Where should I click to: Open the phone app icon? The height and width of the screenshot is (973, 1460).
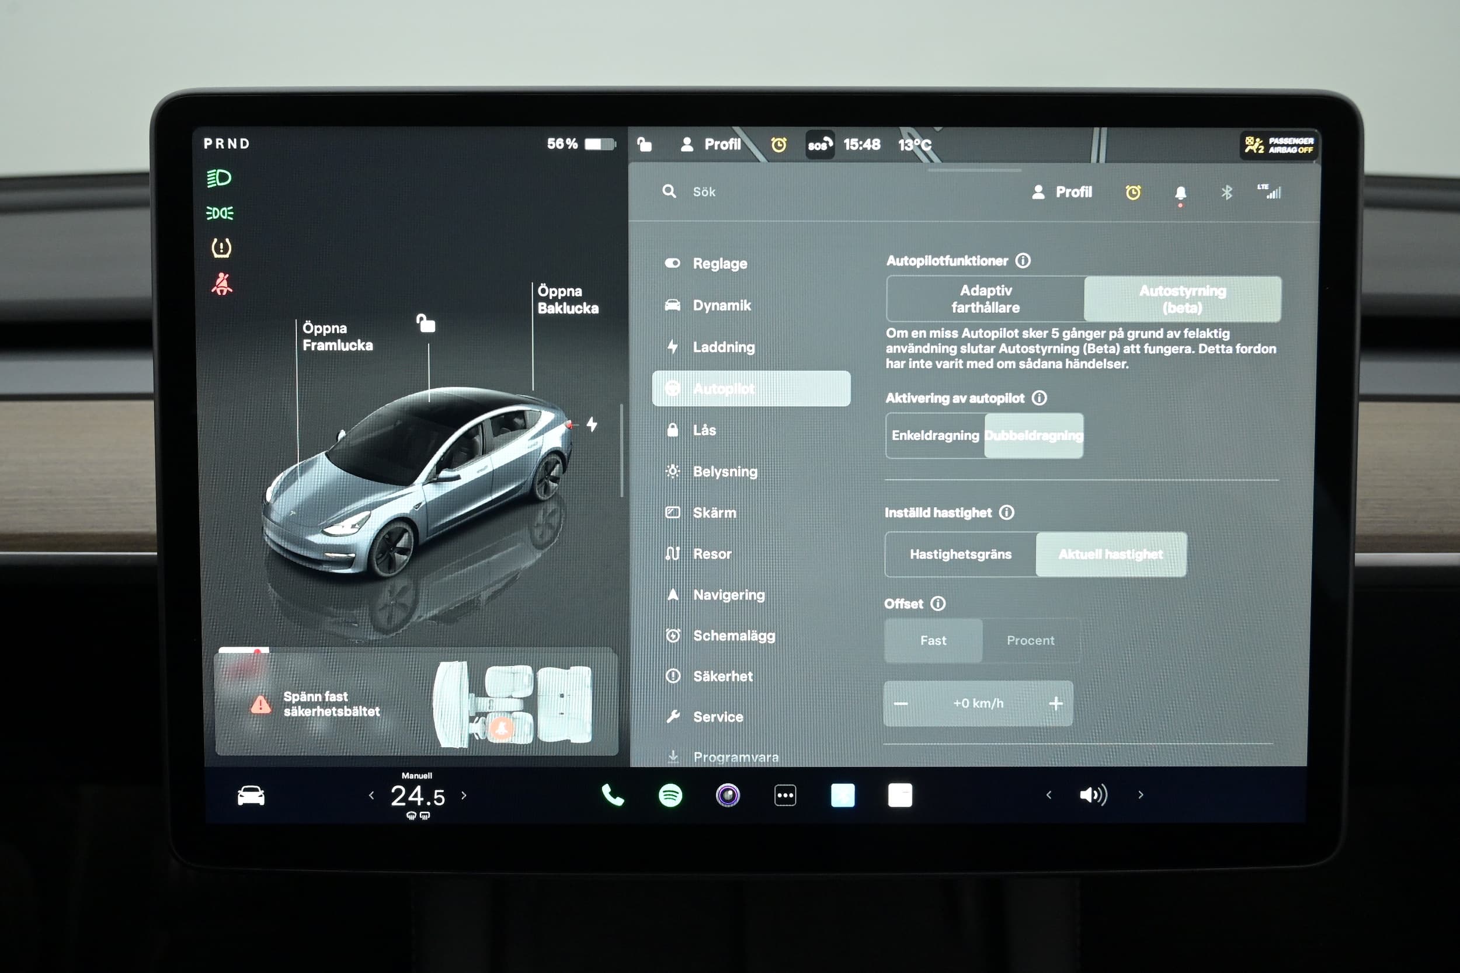[x=613, y=795]
